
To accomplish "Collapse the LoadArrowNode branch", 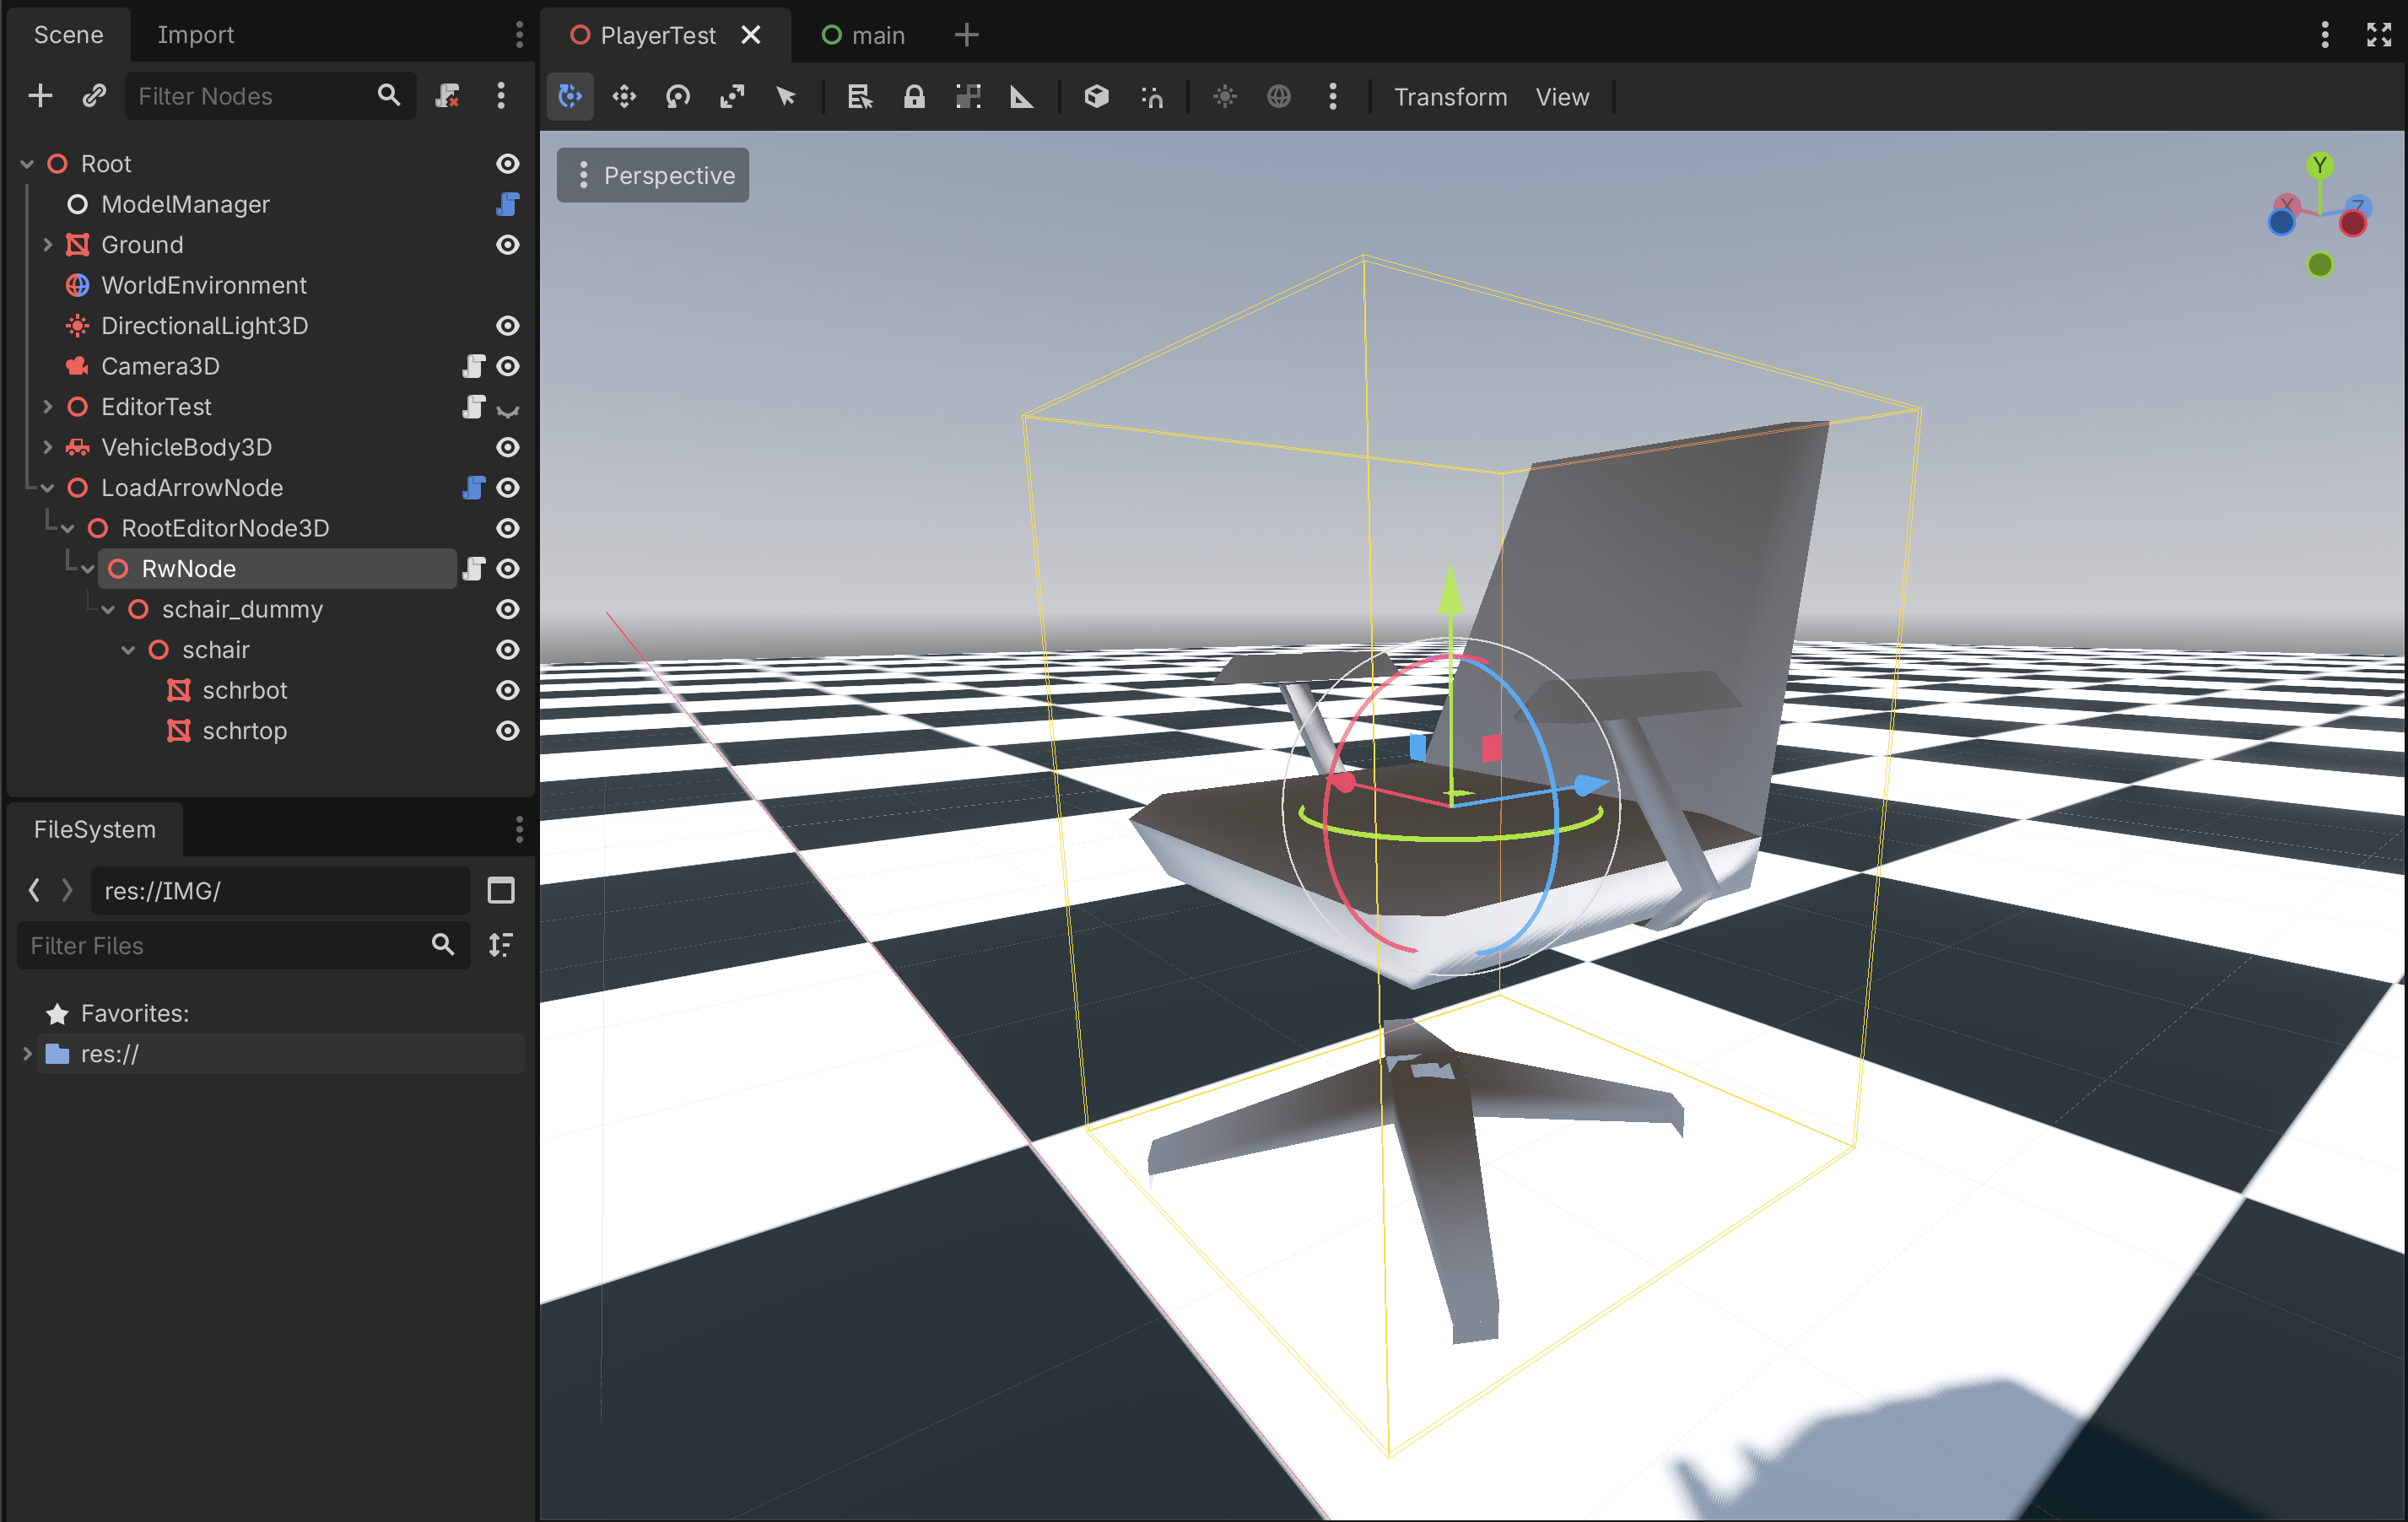I will pyautogui.click(x=47, y=488).
